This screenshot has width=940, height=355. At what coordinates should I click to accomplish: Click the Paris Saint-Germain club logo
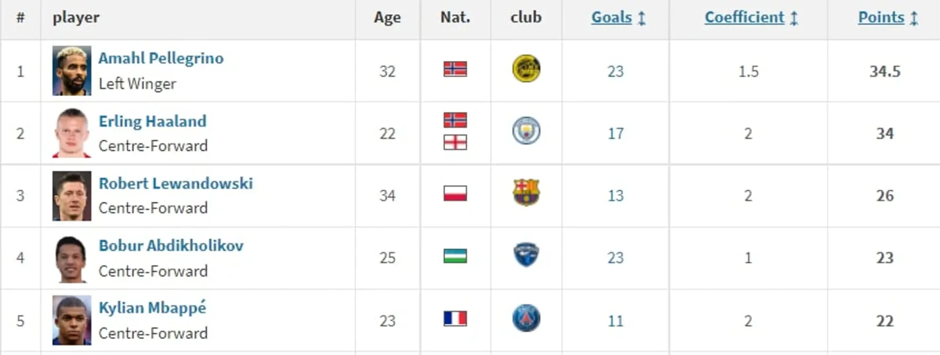tap(526, 318)
